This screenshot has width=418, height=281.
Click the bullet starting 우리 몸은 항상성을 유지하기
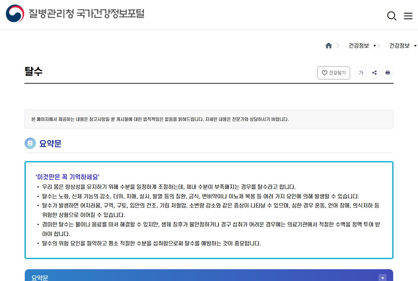(169, 187)
